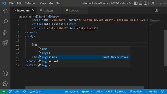The height and width of the screenshot is (94, 167).
Task: Open the feedback icon in status bar
Action: click(162, 91)
